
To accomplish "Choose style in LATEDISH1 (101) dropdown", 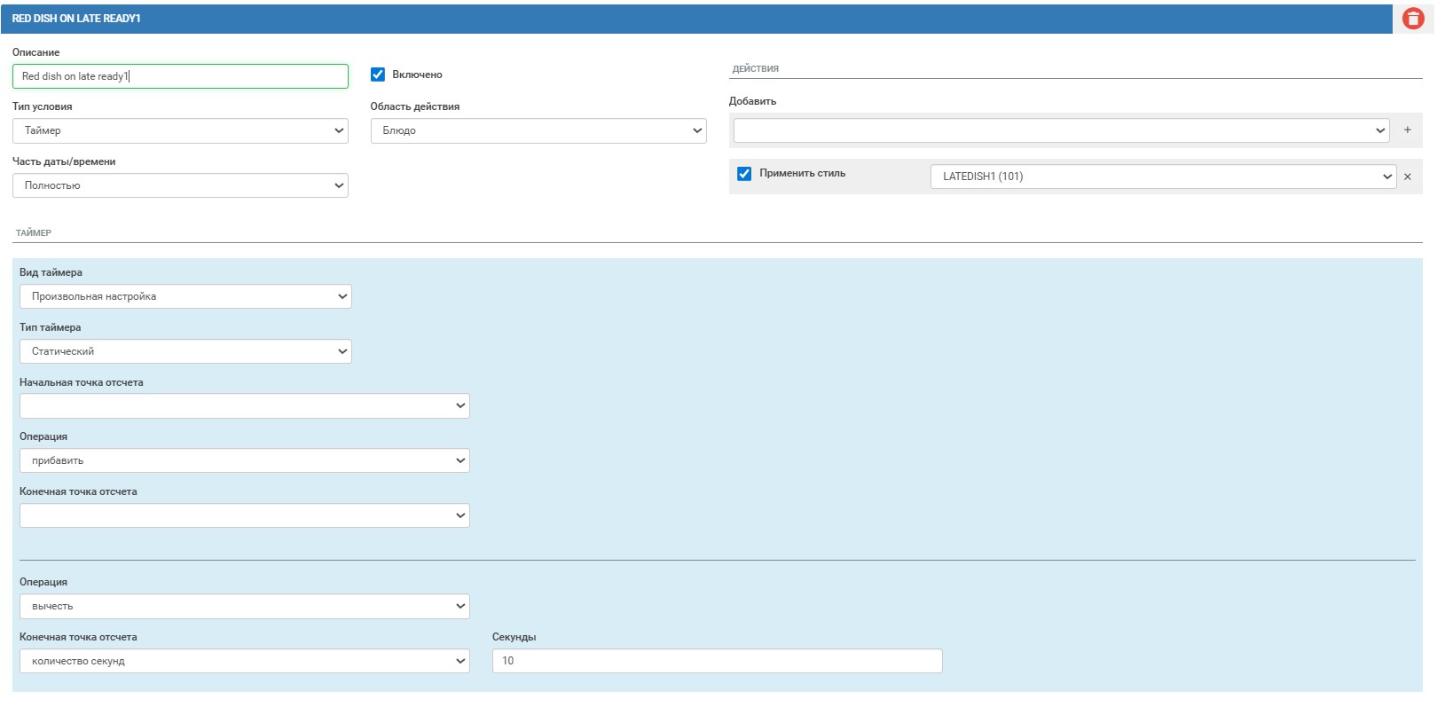I will (x=1162, y=177).
